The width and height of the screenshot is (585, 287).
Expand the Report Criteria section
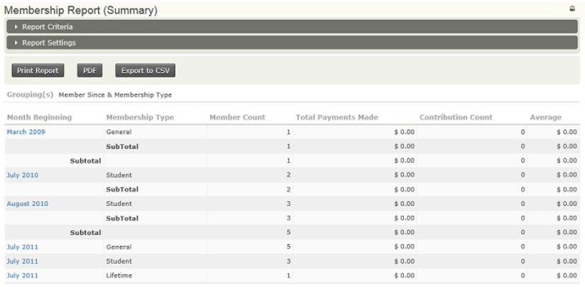[x=47, y=27]
